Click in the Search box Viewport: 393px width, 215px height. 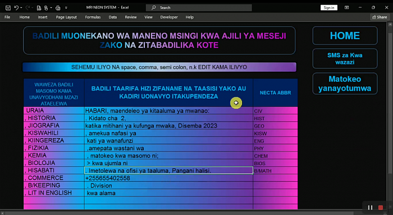point(199,8)
